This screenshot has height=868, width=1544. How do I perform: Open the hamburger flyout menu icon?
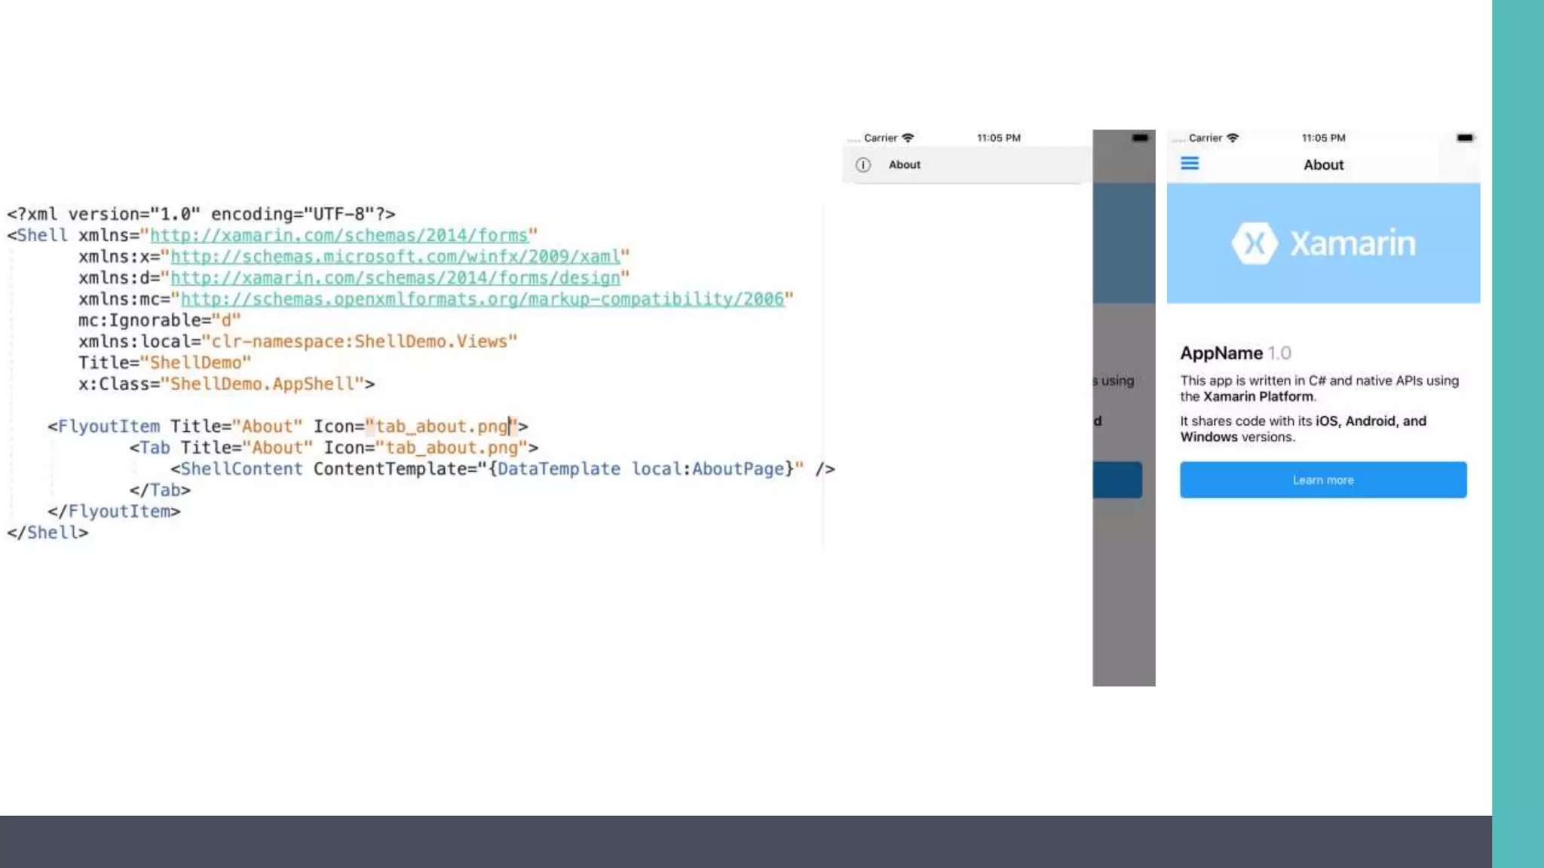pos(1190,164)
